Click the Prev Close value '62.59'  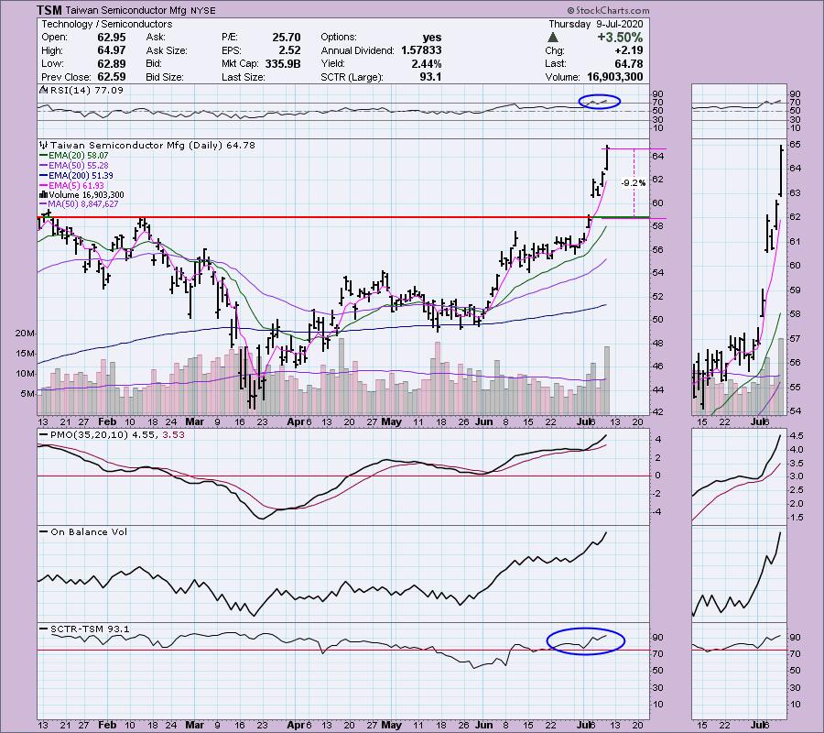[x=111, y=77]
